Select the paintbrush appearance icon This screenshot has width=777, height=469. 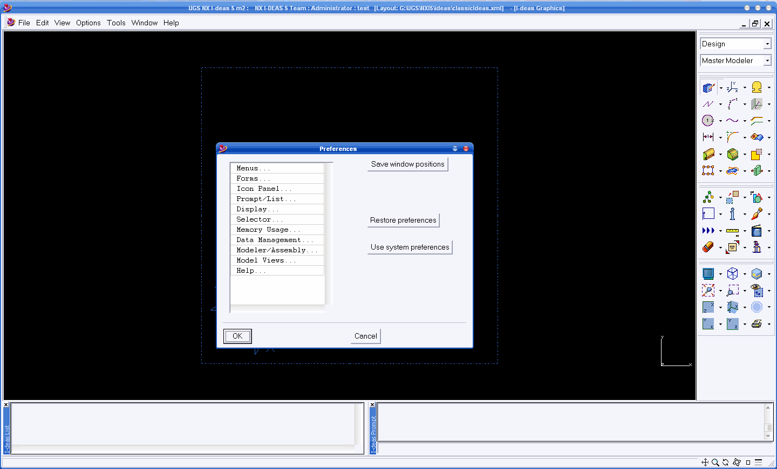click(x=756, y=214)
